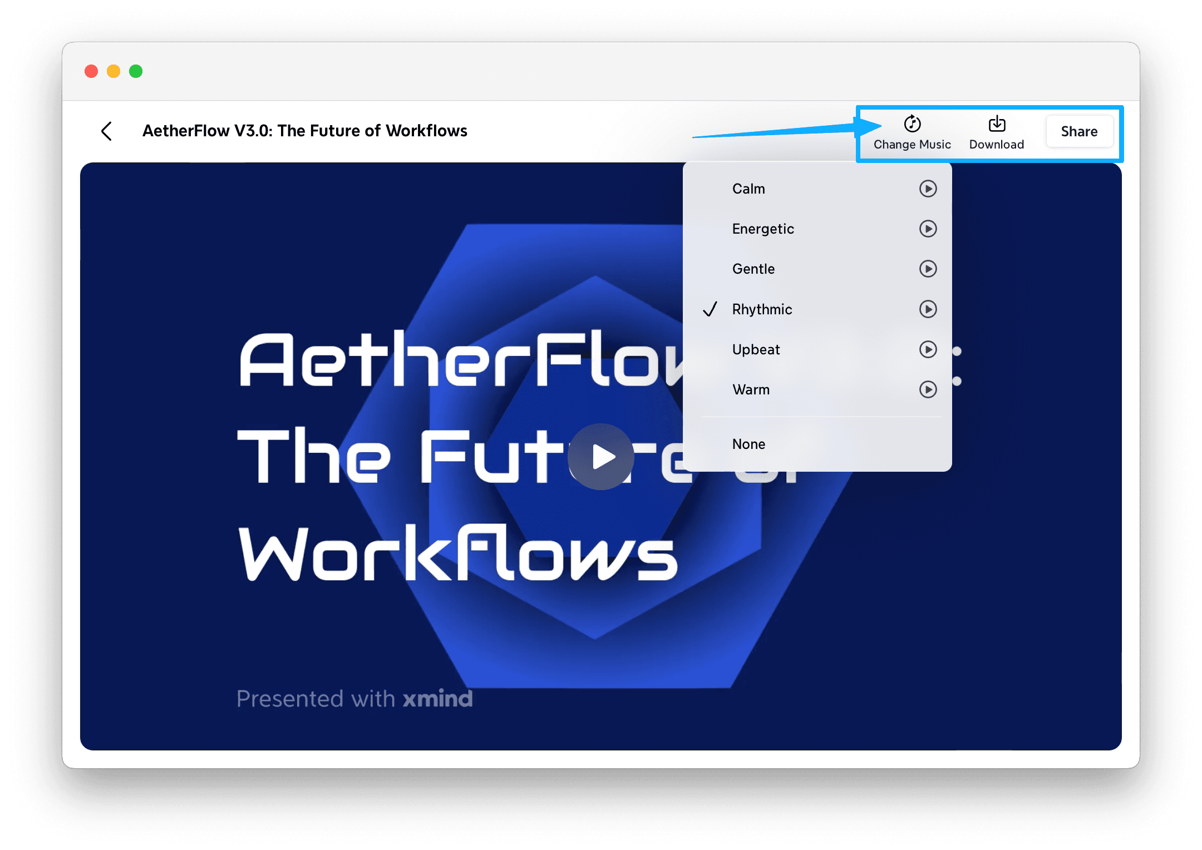Preview the Warm music track
Screen dimensions: 1202x850
coord(928,389)
